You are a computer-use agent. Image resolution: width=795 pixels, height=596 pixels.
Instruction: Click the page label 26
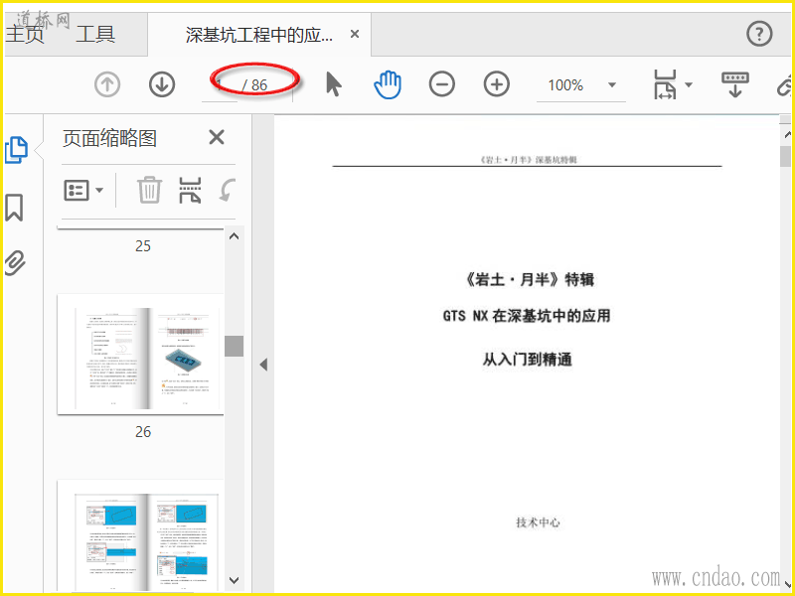click(x=143, y=432)
